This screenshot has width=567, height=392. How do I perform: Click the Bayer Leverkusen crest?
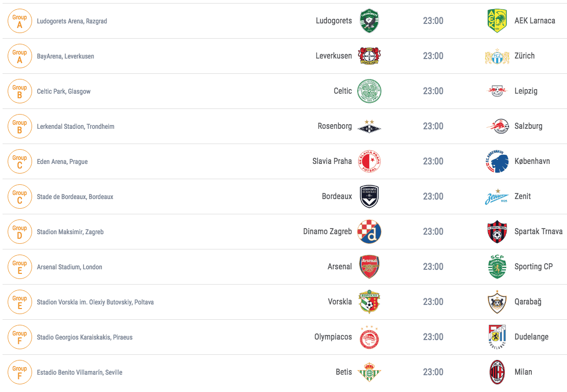[x=369, y=55]
